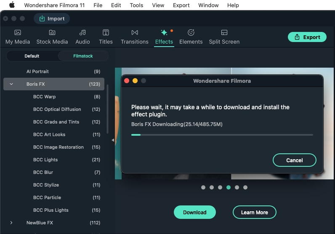This screenshot has width=335, height=234.
Task: Collapse the left panel with arrow handle
Action: (x=113, y=140)
